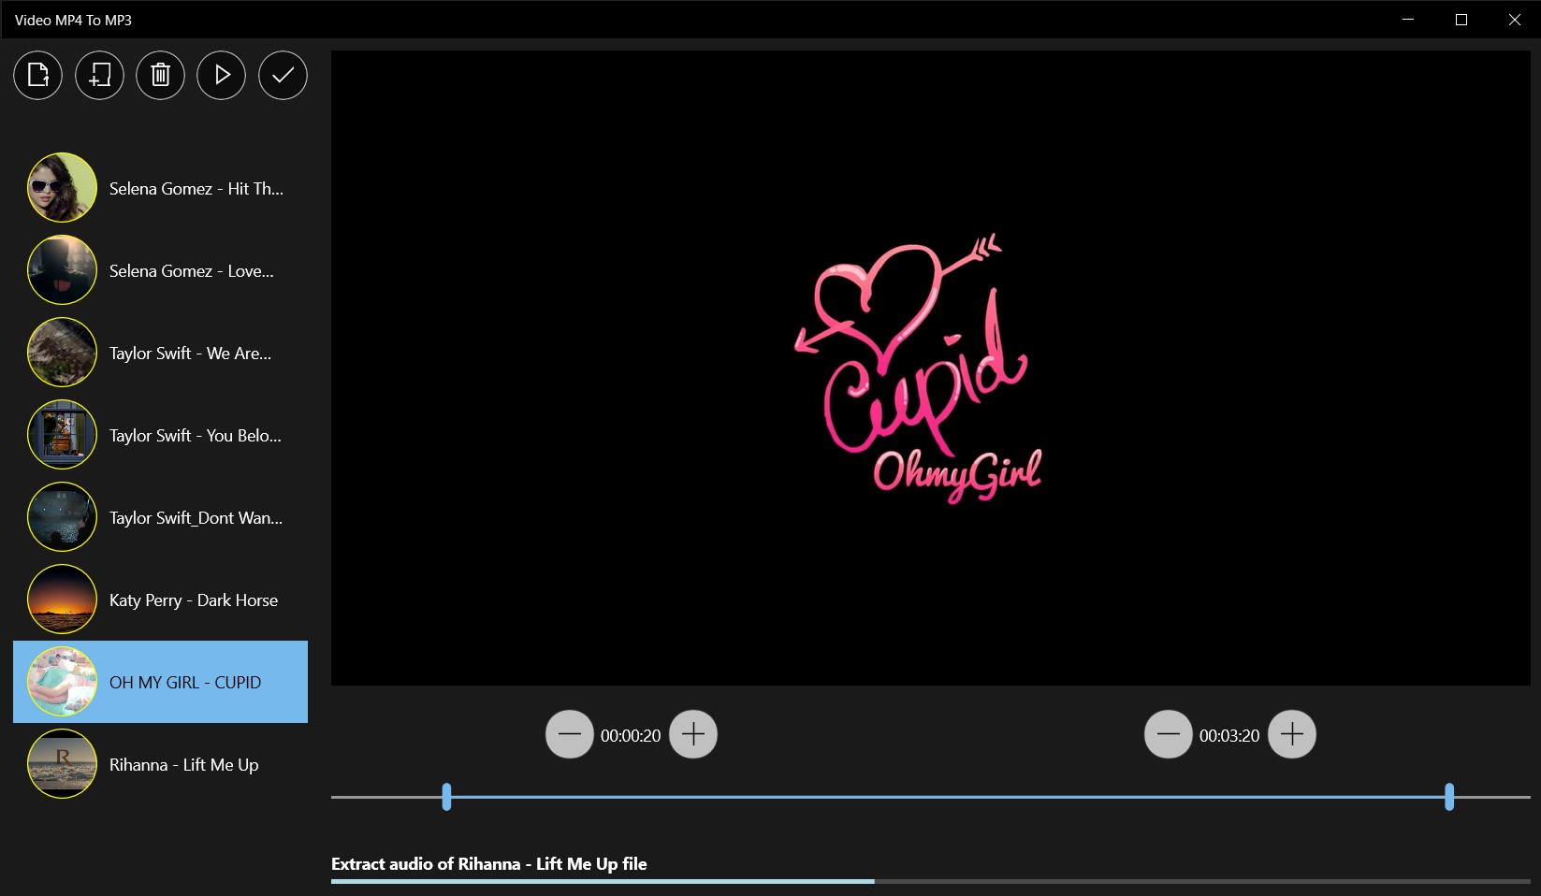The width and height of the screenshot is (1541, 896).
Task: Select Rihanna - Lift Me Up item
Action: point(160,764)
